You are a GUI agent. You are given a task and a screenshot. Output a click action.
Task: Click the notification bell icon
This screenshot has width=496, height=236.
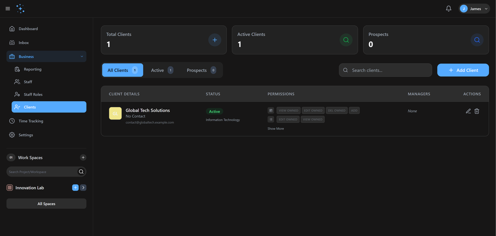448,9
